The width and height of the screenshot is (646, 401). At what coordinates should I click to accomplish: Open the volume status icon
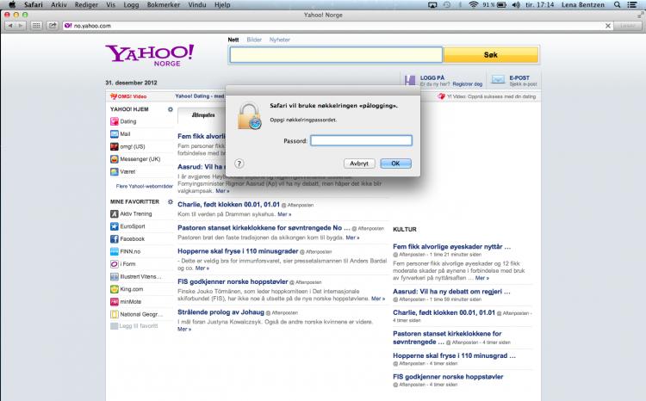click(x=516, y=5)
